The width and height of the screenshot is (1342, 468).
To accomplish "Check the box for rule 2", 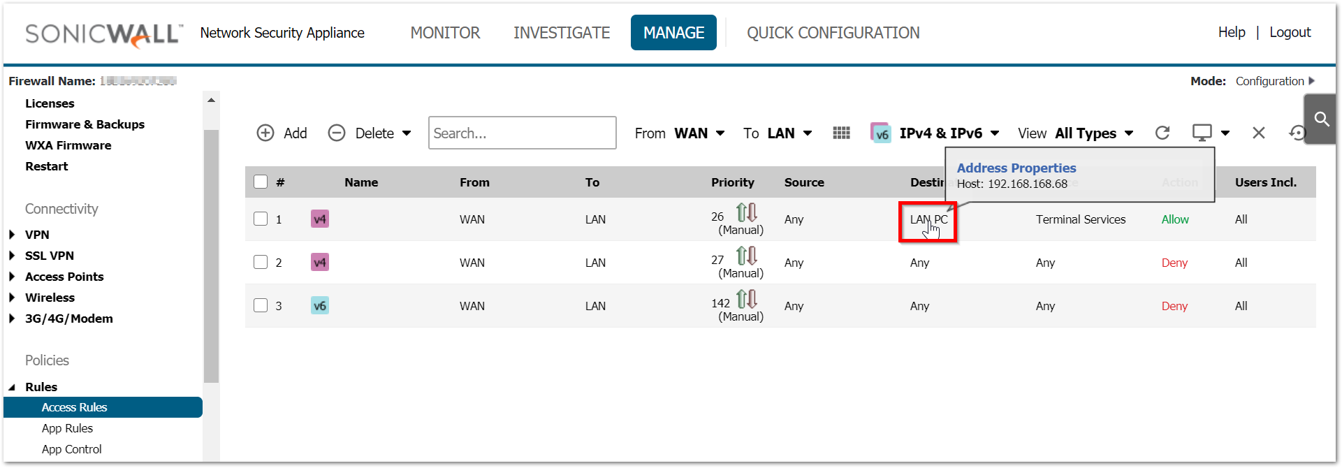I will point(261,262).
